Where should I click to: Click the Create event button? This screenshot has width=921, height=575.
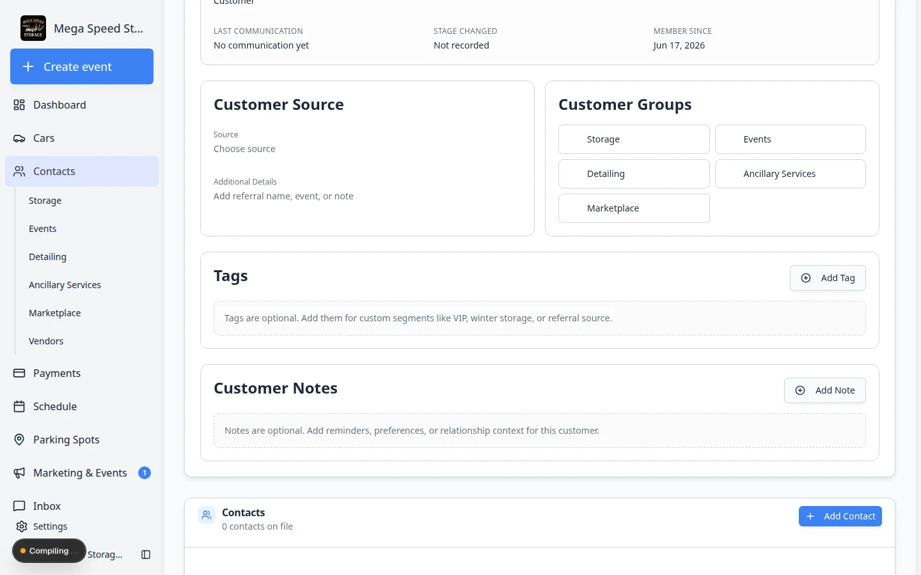tap(82, 66)
